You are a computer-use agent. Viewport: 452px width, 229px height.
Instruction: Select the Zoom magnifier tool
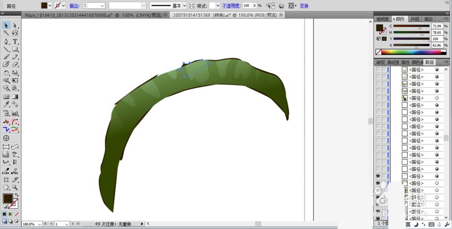[15, 187]
